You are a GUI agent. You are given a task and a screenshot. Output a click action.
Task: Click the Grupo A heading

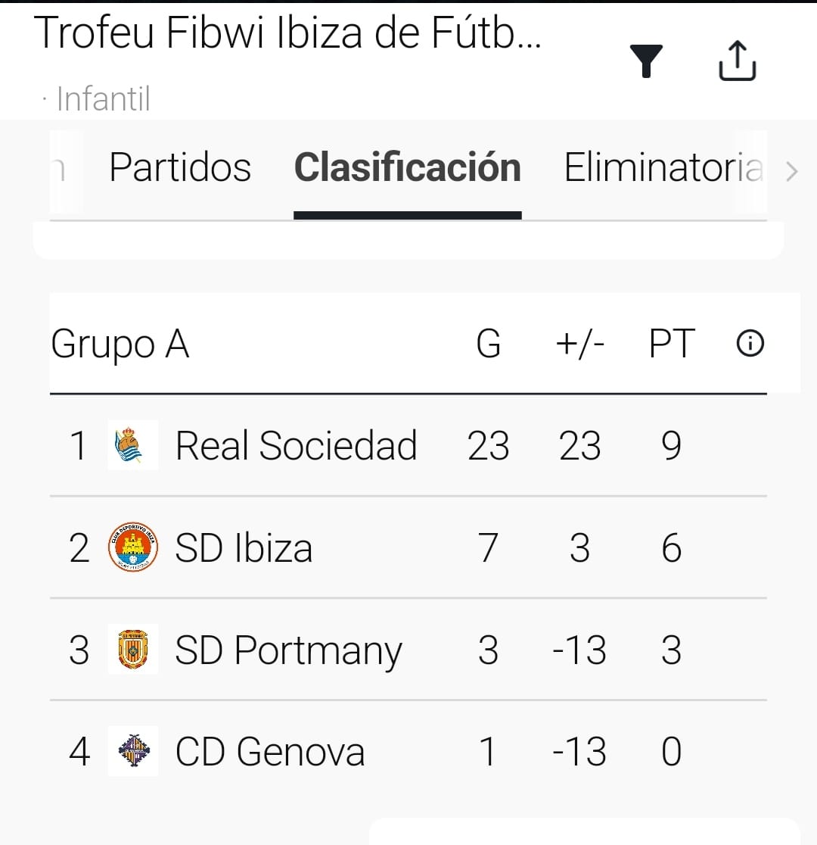[x=120, y=345]
